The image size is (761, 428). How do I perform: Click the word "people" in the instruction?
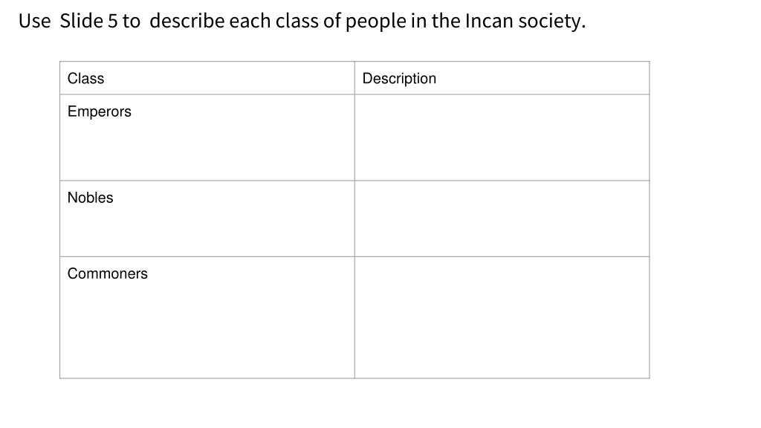(375, 22)
